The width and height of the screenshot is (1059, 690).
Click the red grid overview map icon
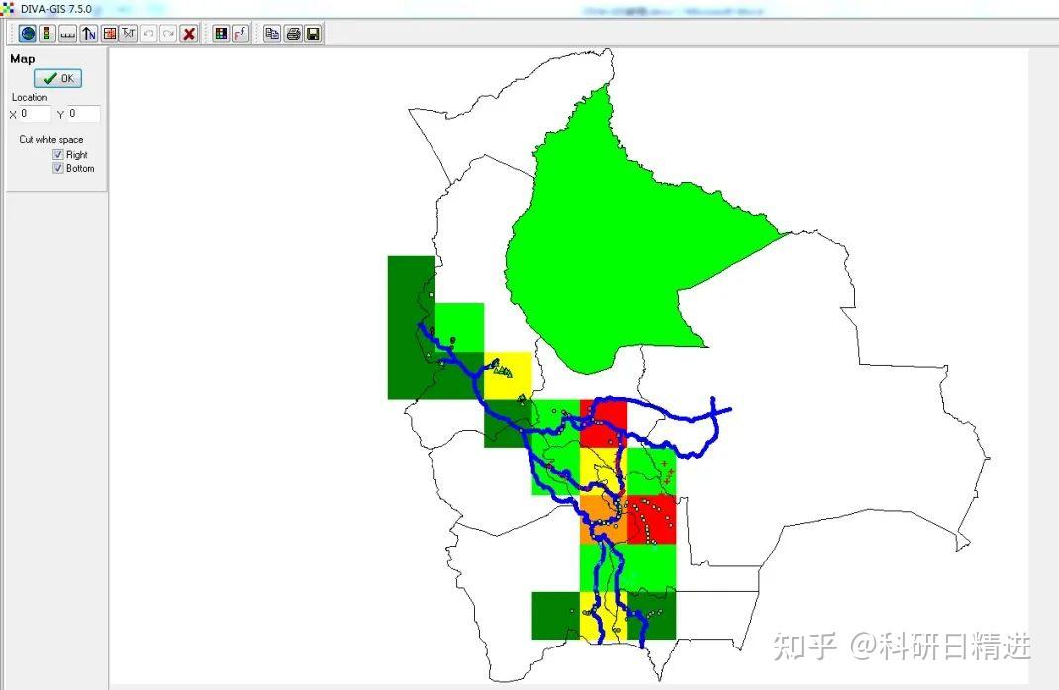point(109,33)
